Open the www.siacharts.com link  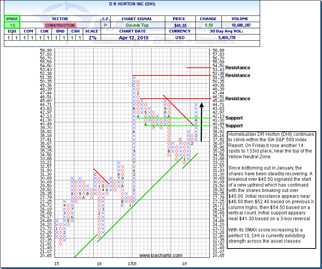[x=161, y=255]
